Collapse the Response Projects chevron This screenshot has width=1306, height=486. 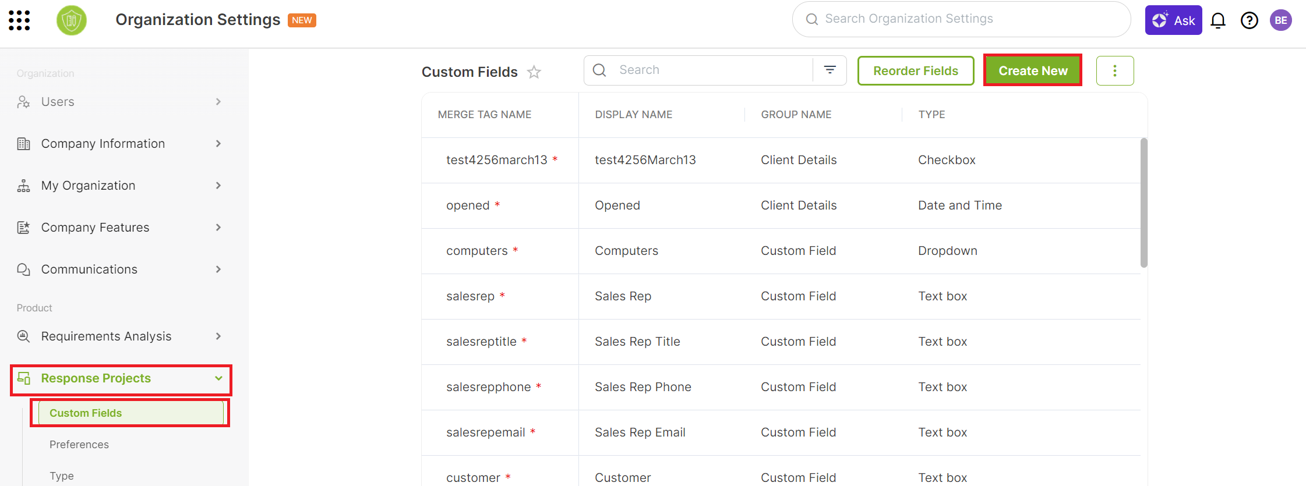point(218,378)
